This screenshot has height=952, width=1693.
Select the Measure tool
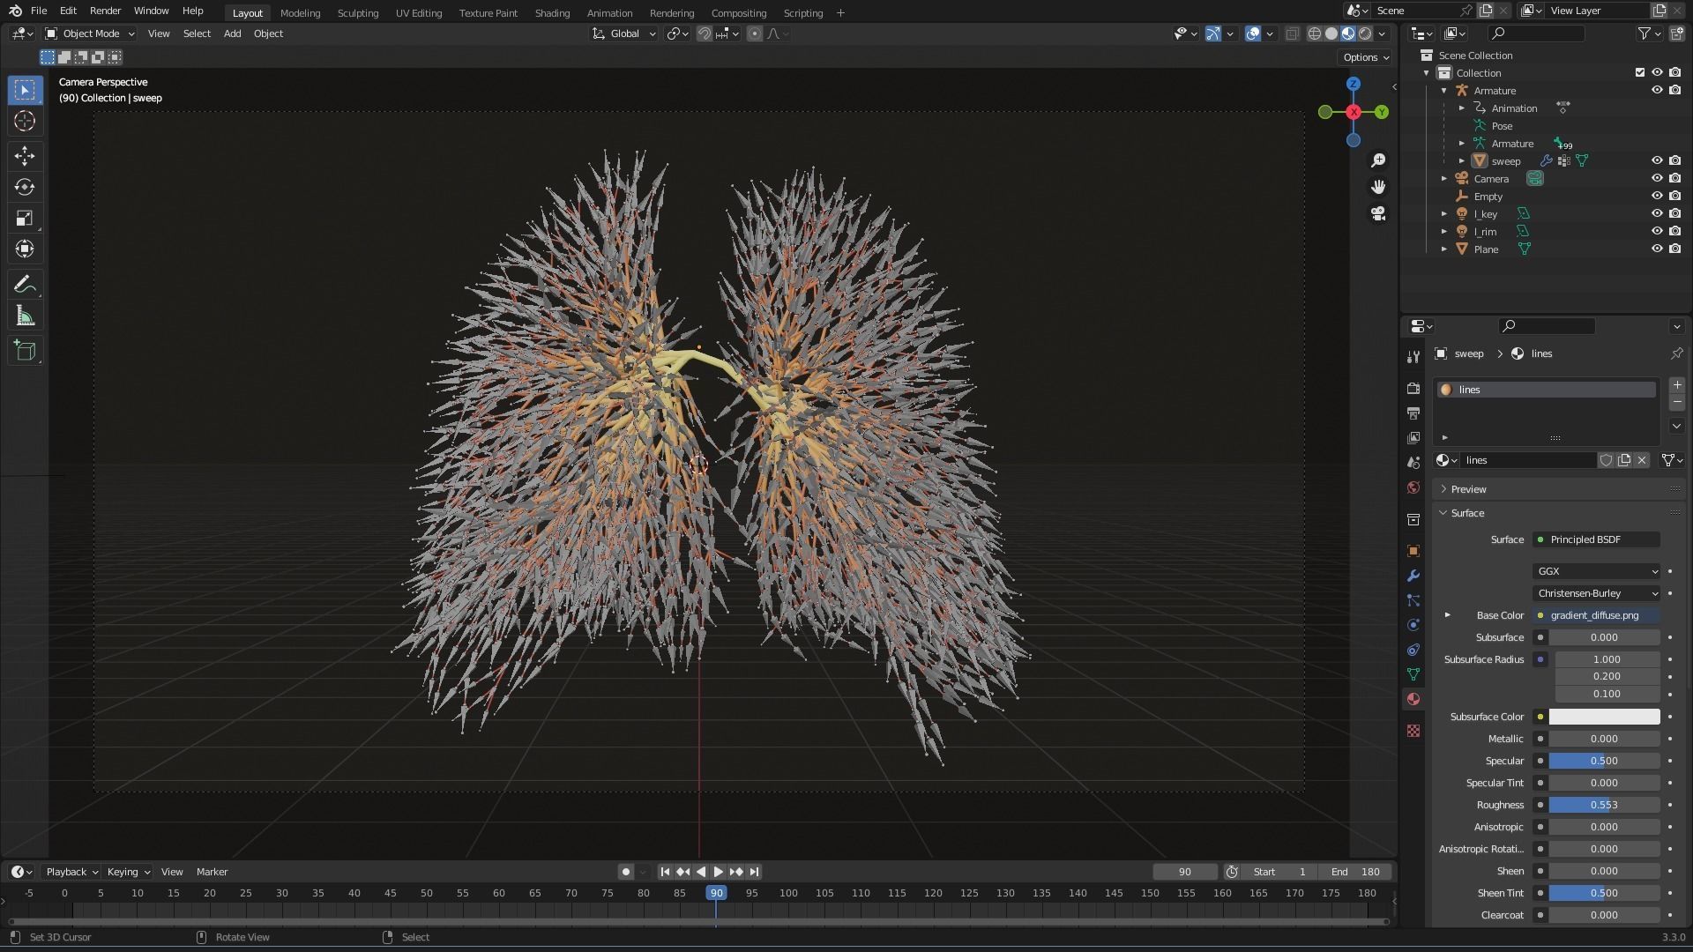coord(25,316)
